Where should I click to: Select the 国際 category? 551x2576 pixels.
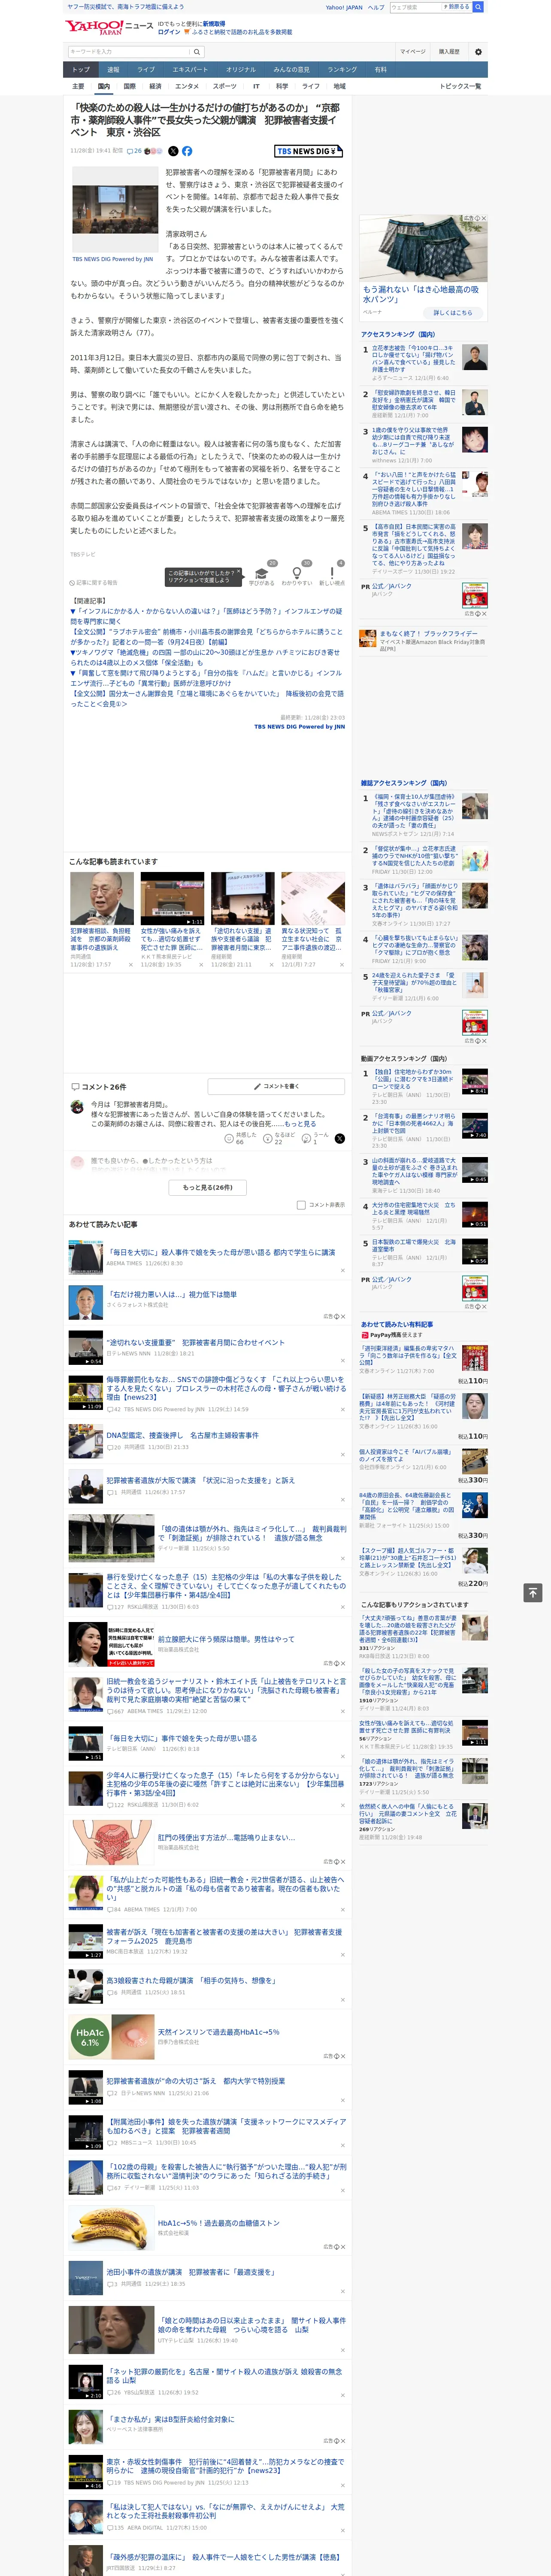click(129, 86)
